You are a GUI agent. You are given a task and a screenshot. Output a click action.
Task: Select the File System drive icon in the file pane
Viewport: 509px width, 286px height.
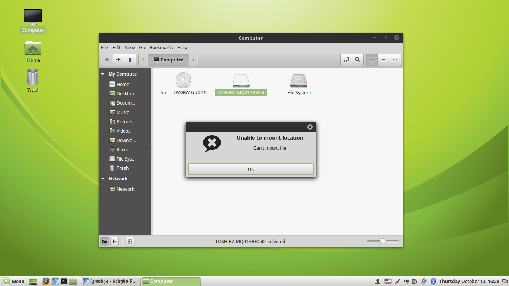coord(299,80)
